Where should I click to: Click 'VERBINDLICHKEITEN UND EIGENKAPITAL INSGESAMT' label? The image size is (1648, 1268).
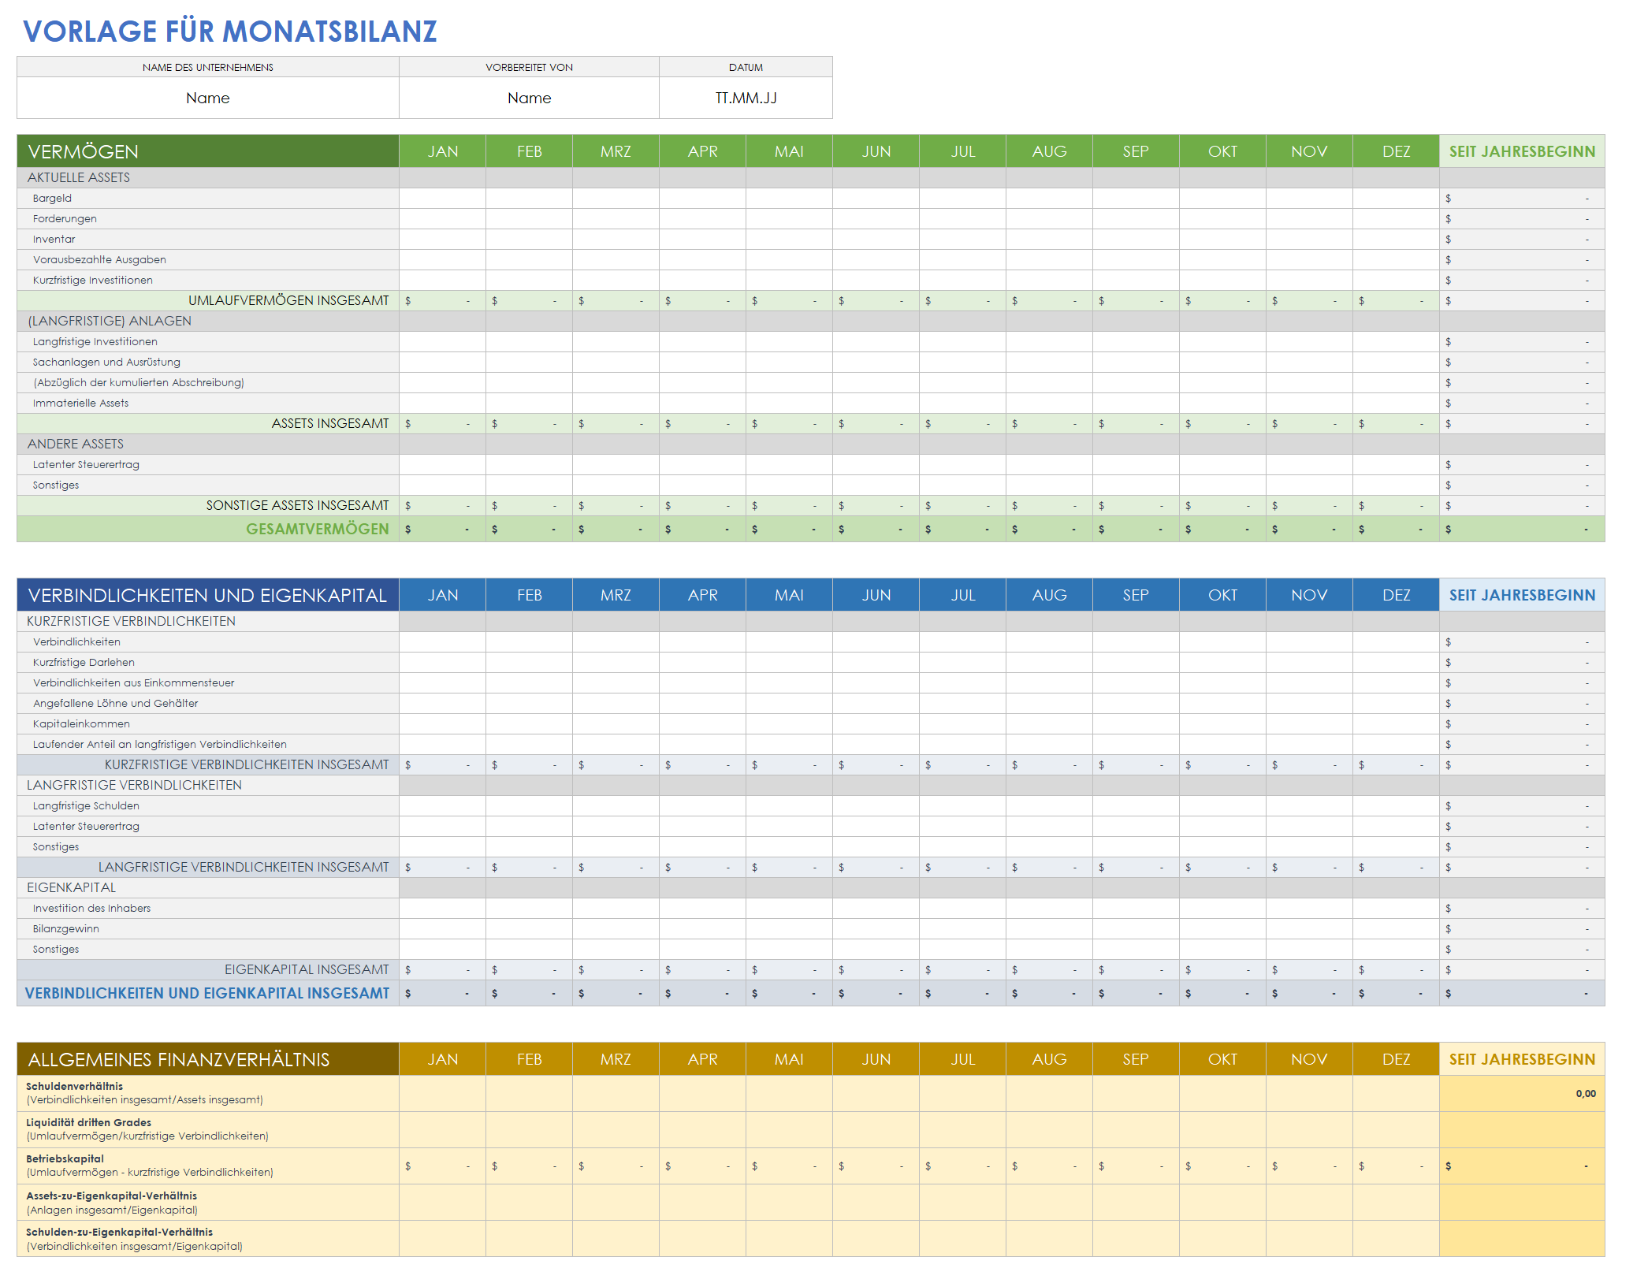pyautogui.click(x=207, y=993)
